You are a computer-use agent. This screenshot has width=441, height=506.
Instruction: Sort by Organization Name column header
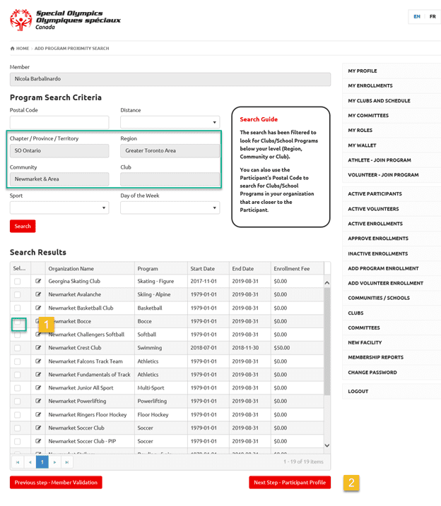coord(71,268)
